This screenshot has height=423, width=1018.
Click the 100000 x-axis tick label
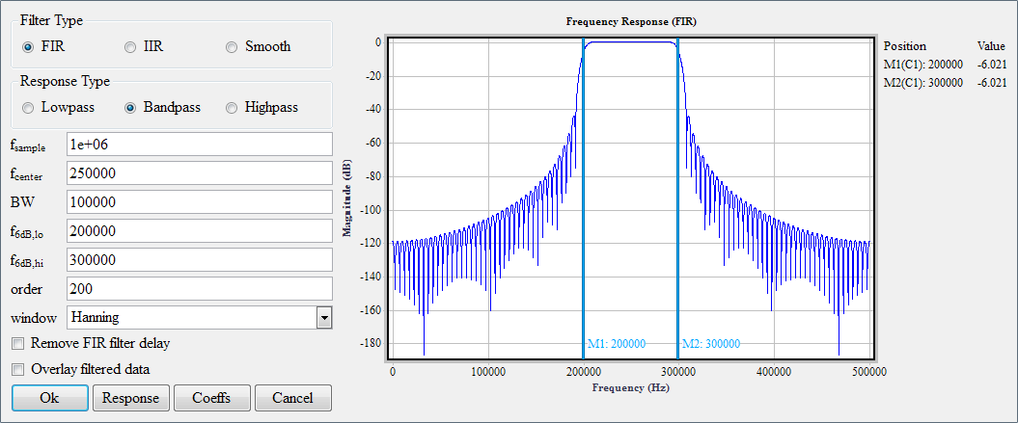pos(487,371)
